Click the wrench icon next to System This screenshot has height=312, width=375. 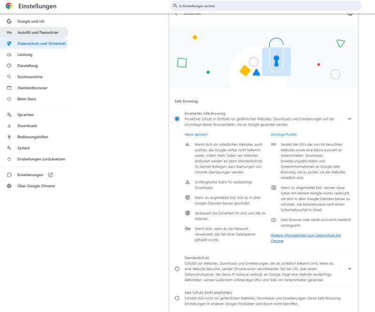point(9,148)
